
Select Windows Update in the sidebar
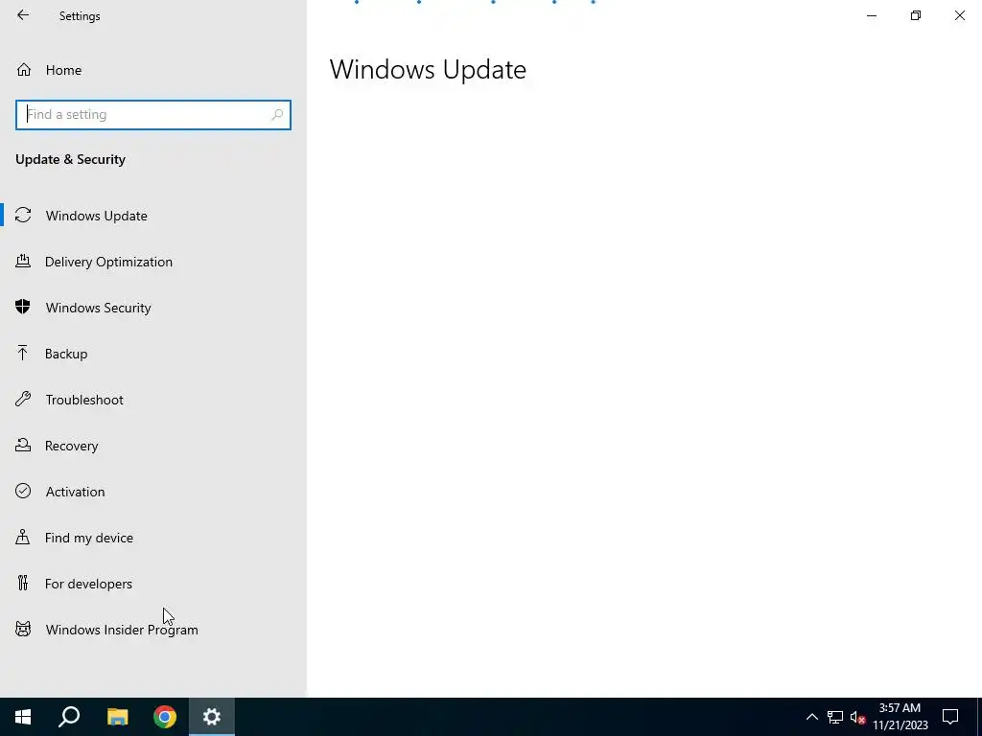(153, 216)
